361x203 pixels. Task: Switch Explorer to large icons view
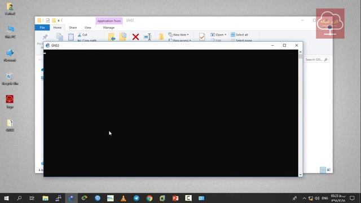[x=329, y=170]
